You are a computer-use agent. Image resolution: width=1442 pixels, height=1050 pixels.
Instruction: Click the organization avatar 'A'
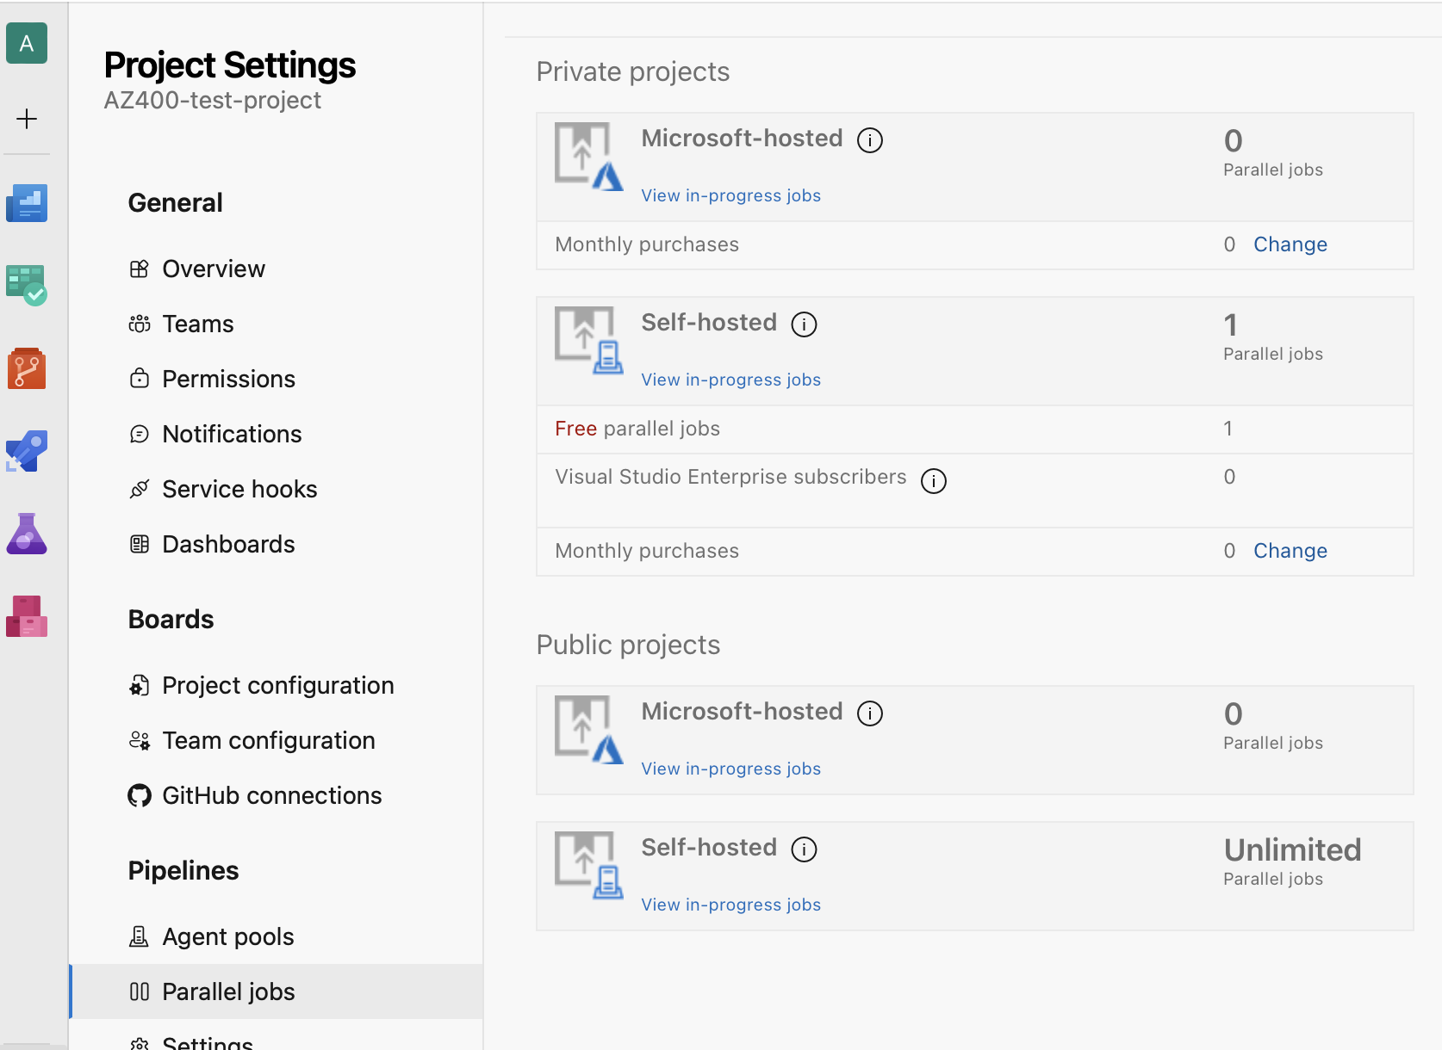point(27,43)
